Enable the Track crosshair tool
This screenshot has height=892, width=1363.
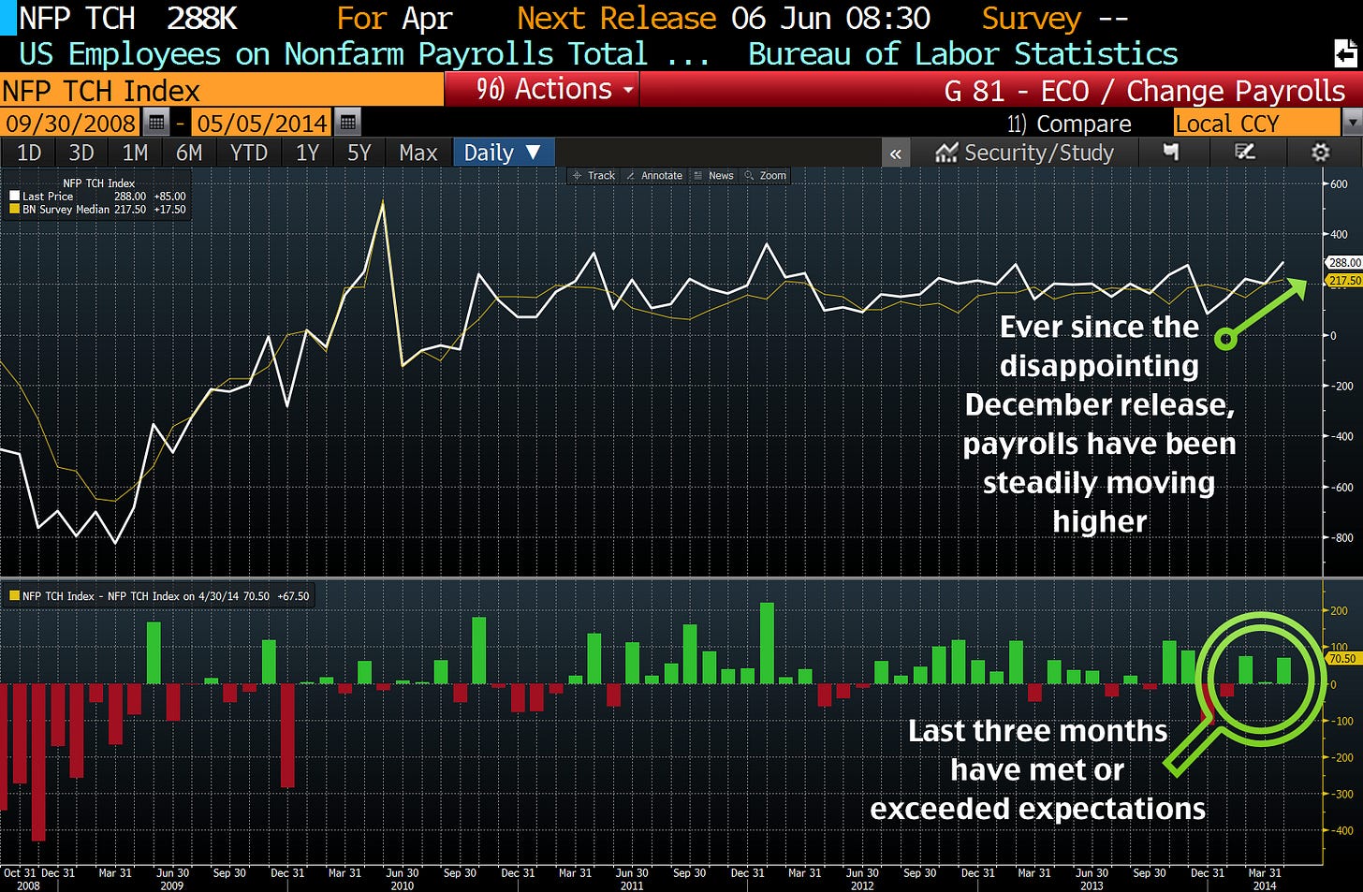[594, 175]
